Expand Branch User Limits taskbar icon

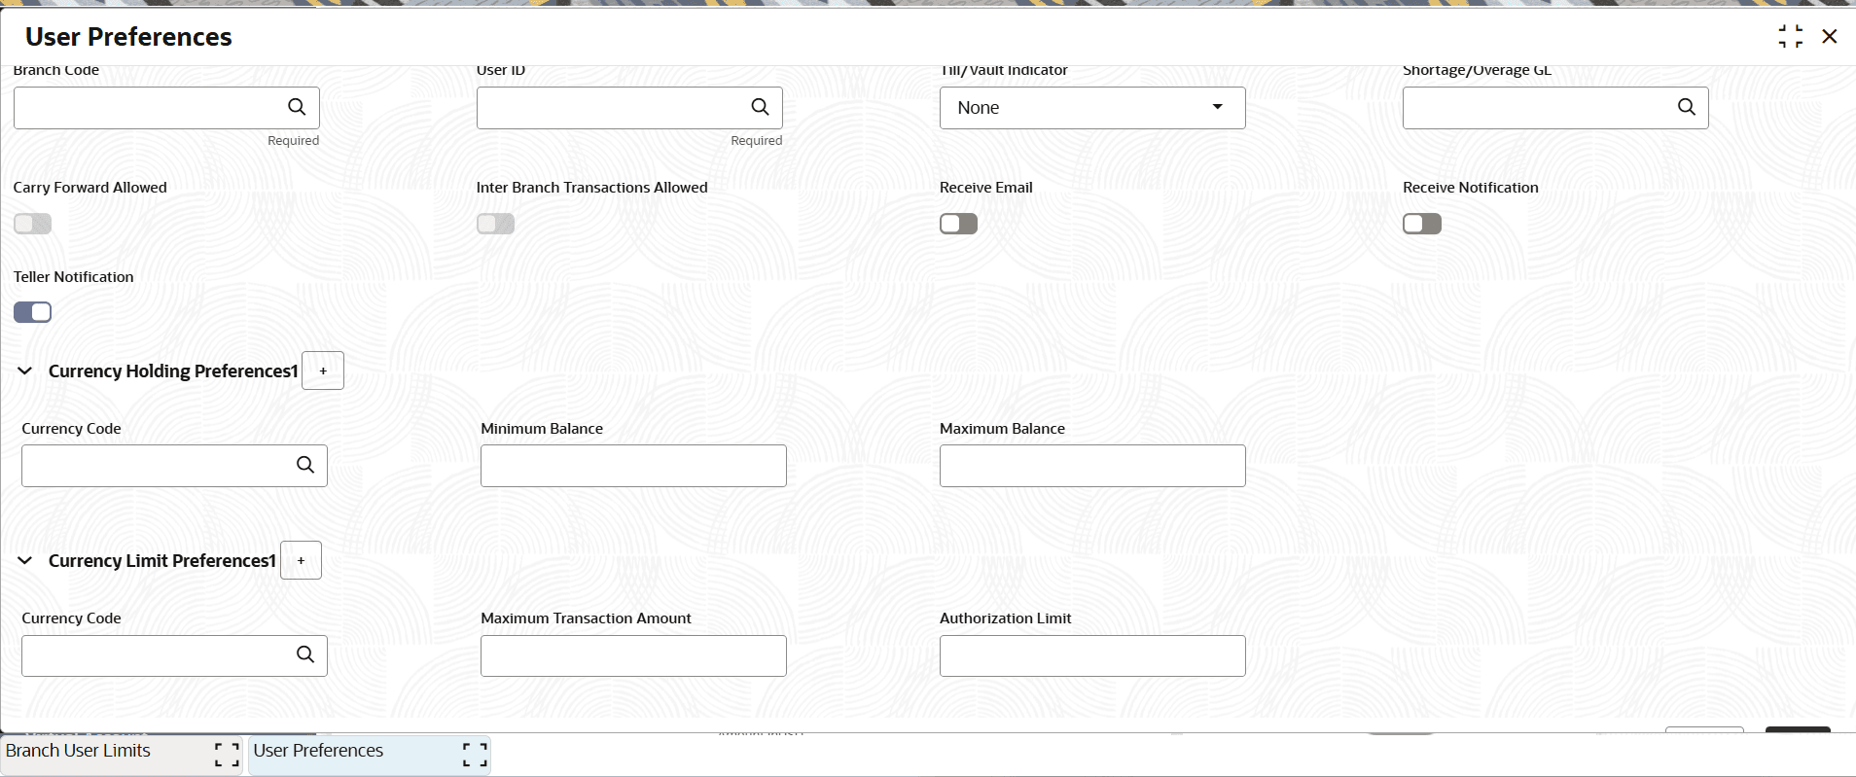click(227, 755)
